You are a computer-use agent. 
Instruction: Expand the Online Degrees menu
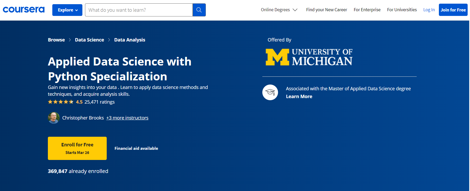pyautogui.click(x=279, y=10)
